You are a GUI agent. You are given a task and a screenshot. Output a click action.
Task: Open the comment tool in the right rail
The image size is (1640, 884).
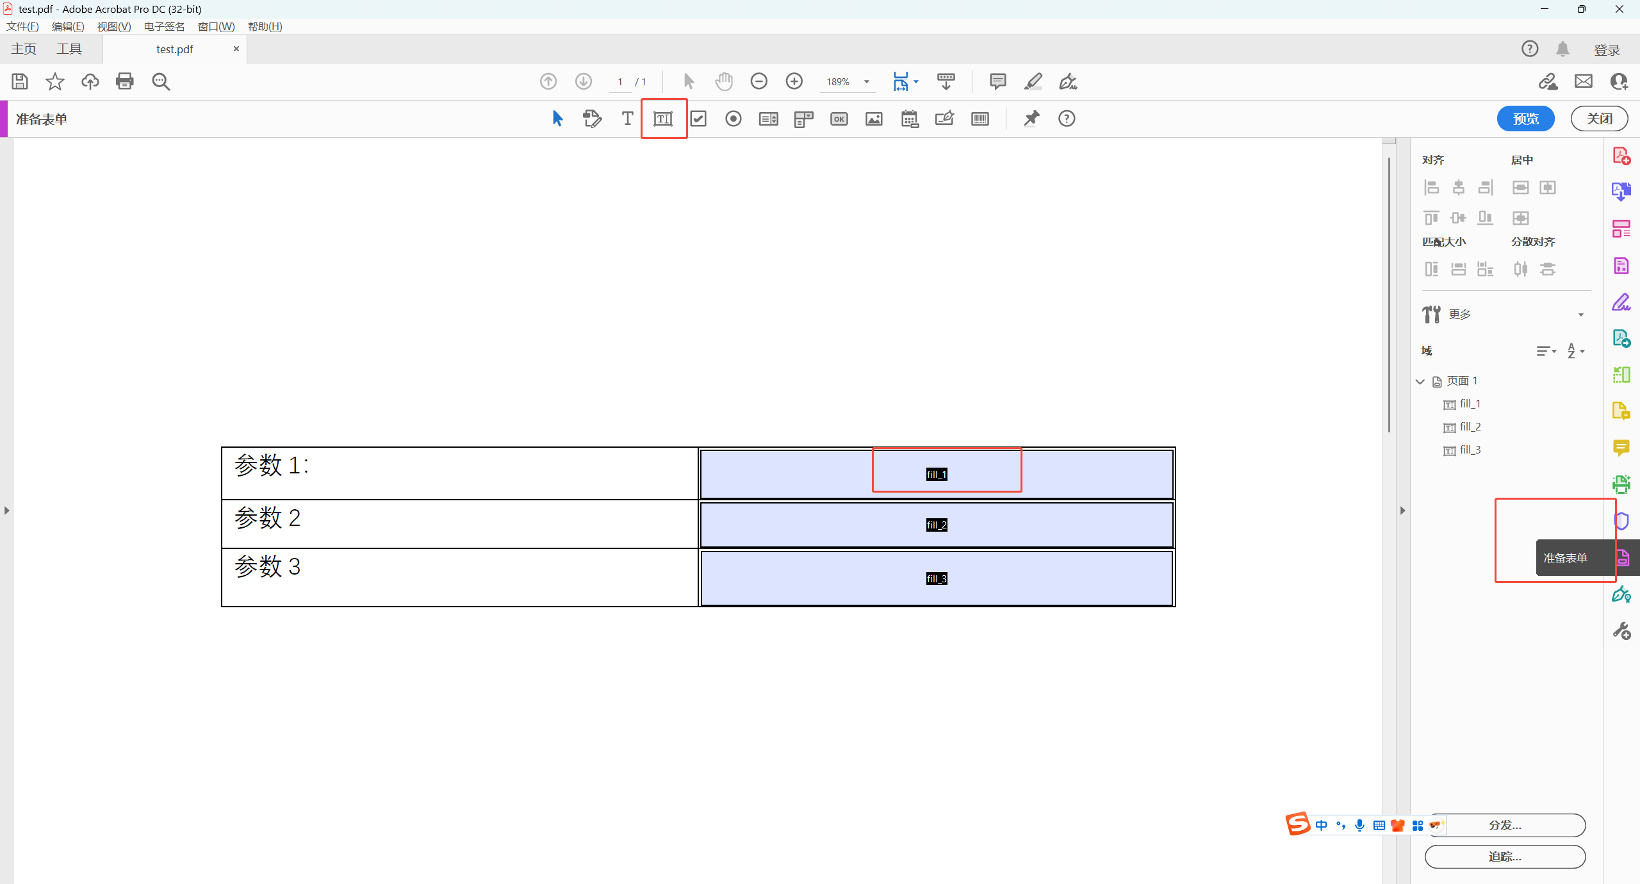click(1621, 448)
